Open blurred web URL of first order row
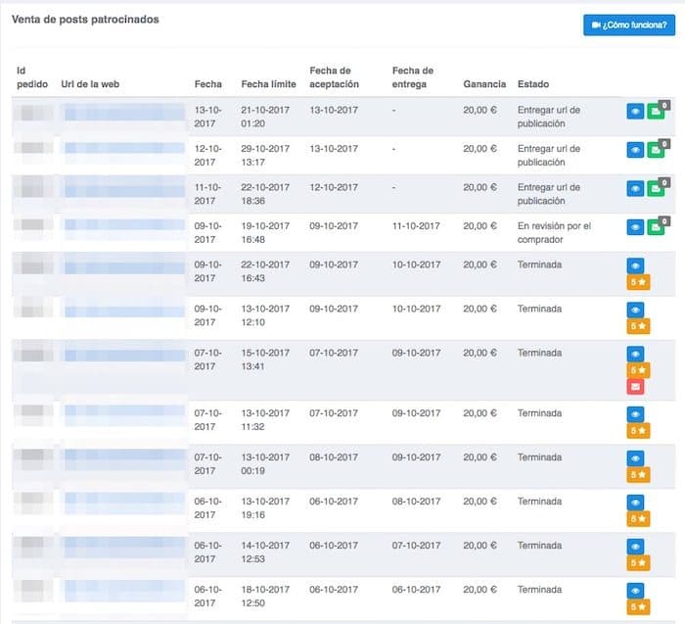Viewport: 685px width, 624px height. click(122, 113)
